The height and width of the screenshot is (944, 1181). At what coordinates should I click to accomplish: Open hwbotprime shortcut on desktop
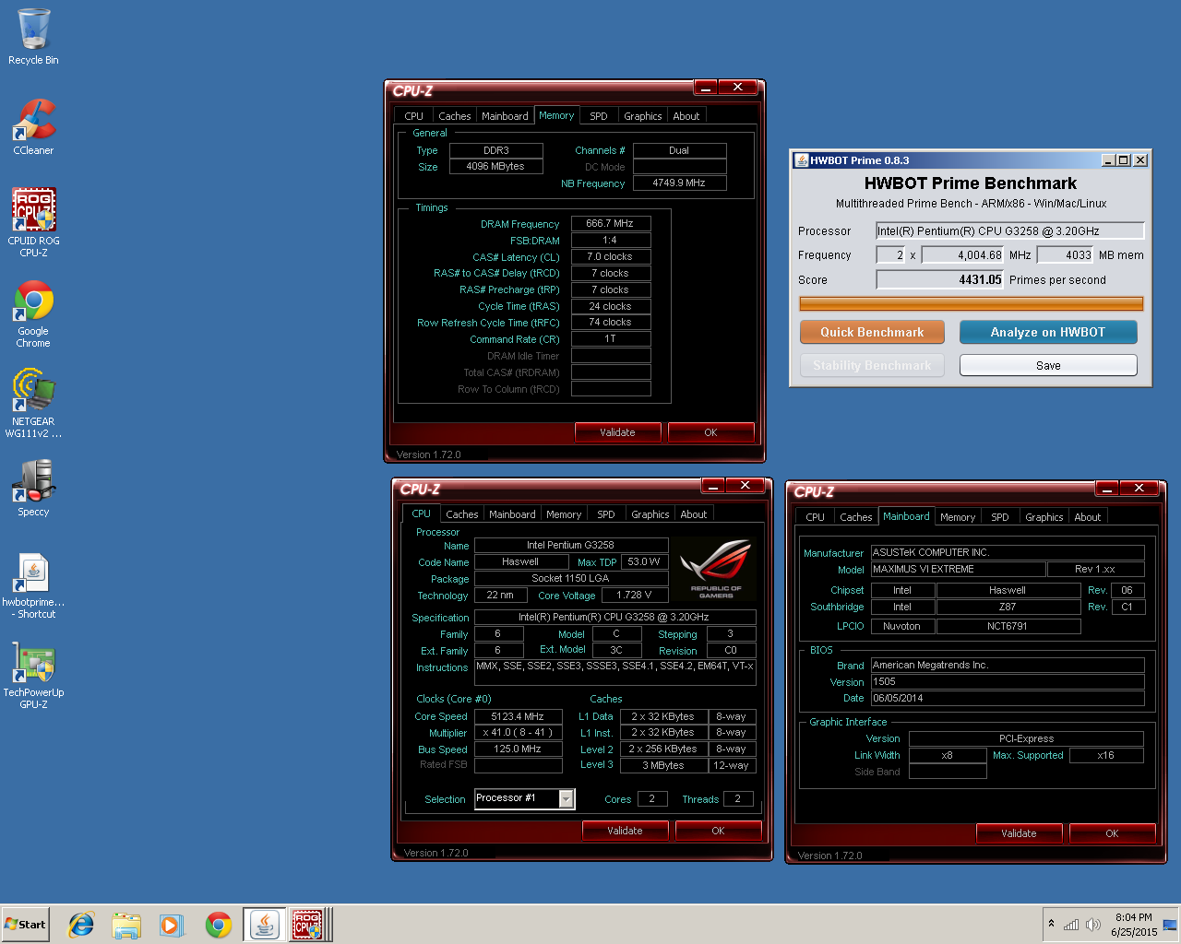[x=33, y=586]
